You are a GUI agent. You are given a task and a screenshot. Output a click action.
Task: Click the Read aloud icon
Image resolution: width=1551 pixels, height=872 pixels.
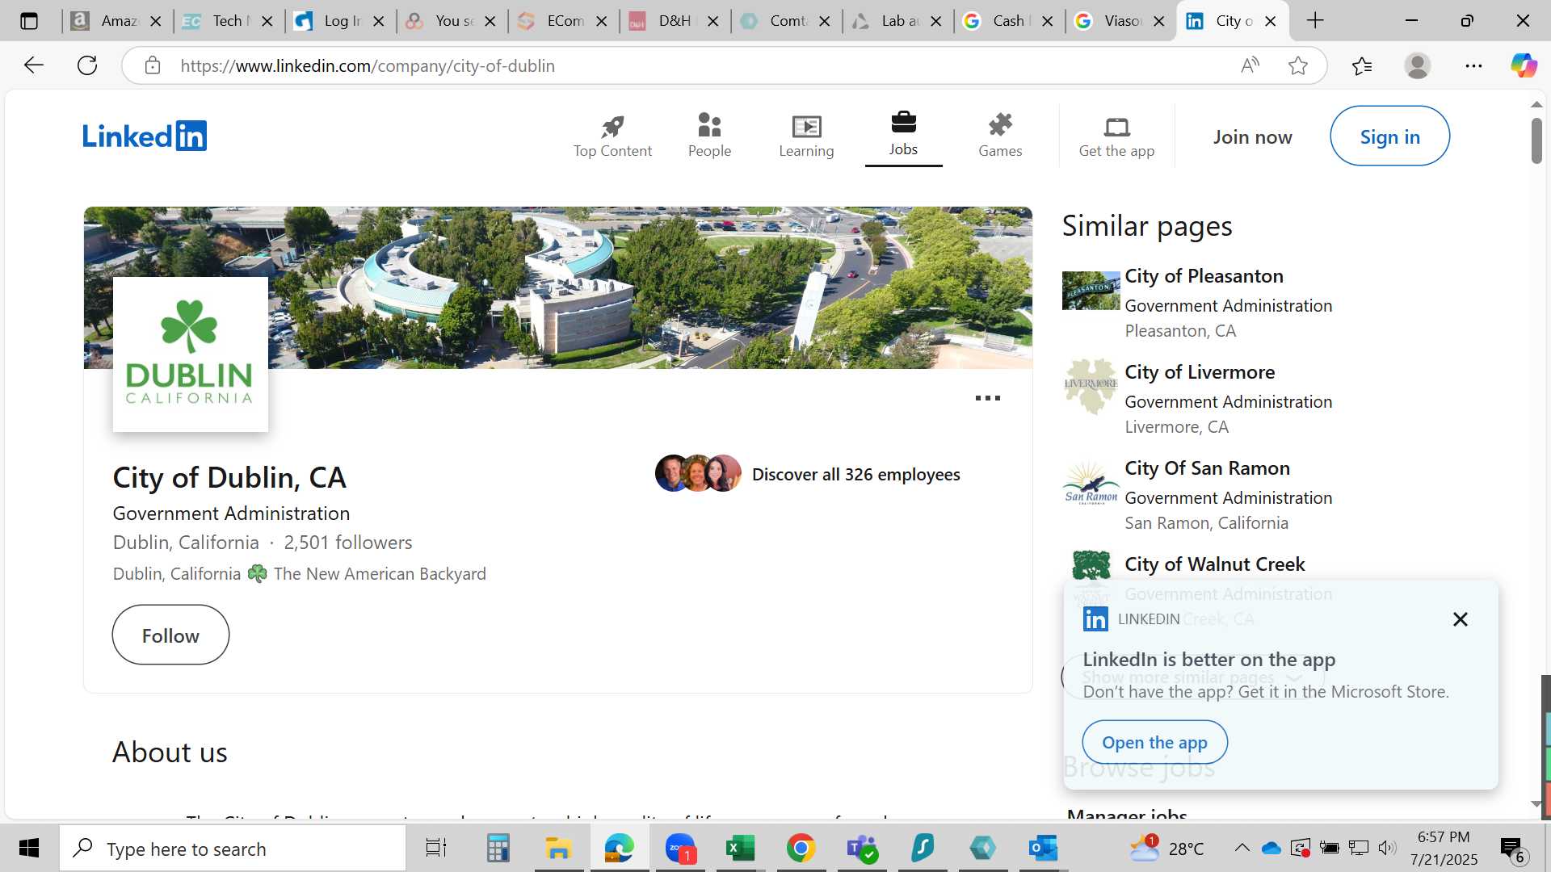click(1250, 65)
